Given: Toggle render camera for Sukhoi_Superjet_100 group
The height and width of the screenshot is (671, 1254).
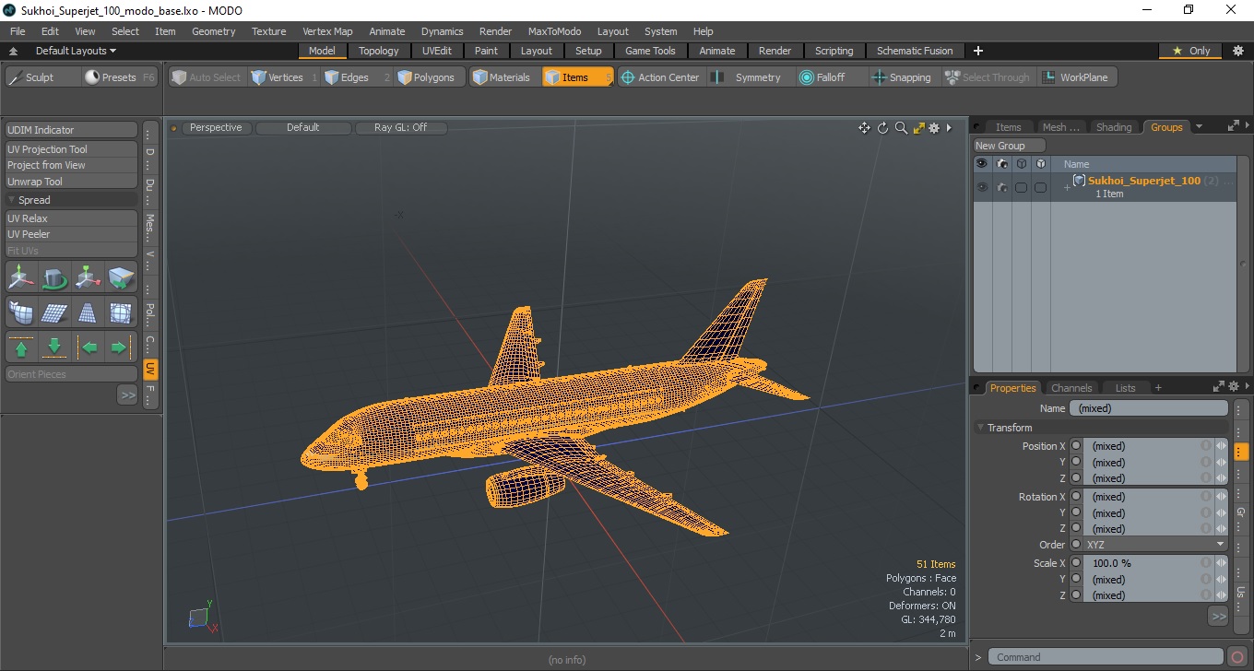Looking at the screenshot, I should pos(1001,187).
